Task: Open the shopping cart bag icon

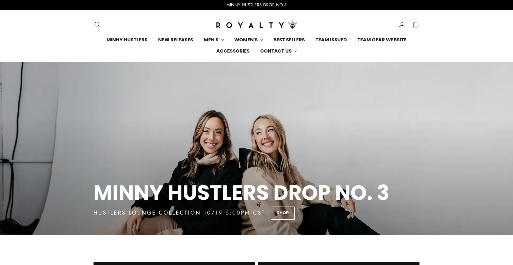Action: click(415, 25)
